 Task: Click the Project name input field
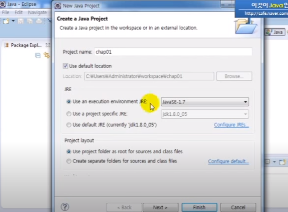click(x=173, y=52)
